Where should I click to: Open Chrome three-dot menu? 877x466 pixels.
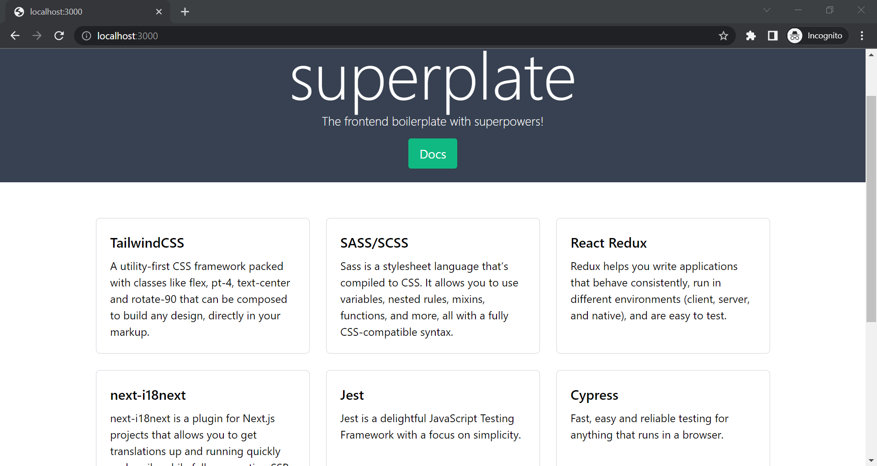click(x=862, y=36)
